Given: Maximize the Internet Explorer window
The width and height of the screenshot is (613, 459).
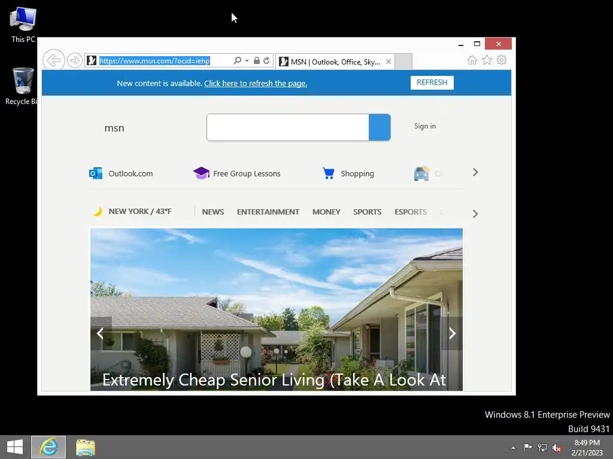Looking at the screenshot, I should 477,44.
